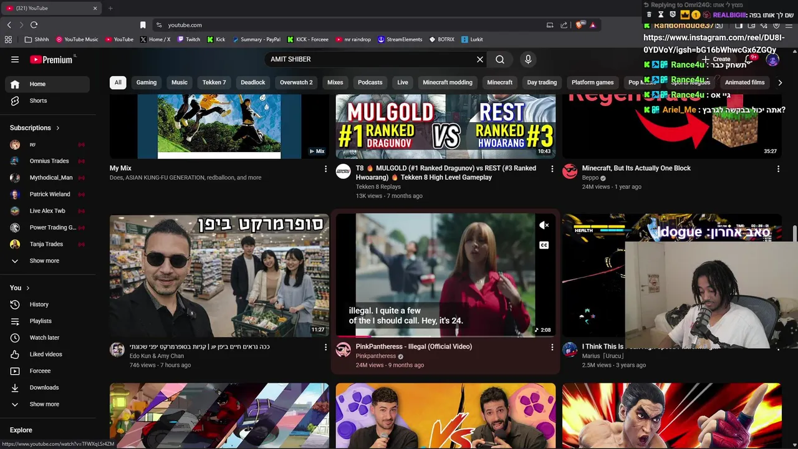Image resolution: width=798 pixels, height=449 pixels.
Task: Open the StreamElements bookmark
Action: point(400,39)
